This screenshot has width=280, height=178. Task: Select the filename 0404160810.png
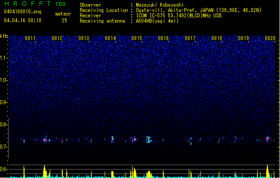[x=23, y=12]
